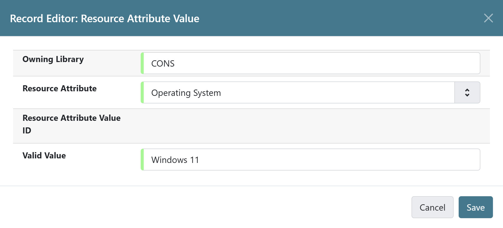Click the Owning Library label
The width and height of the screenshot is (503, 228).
pos(53,59)
